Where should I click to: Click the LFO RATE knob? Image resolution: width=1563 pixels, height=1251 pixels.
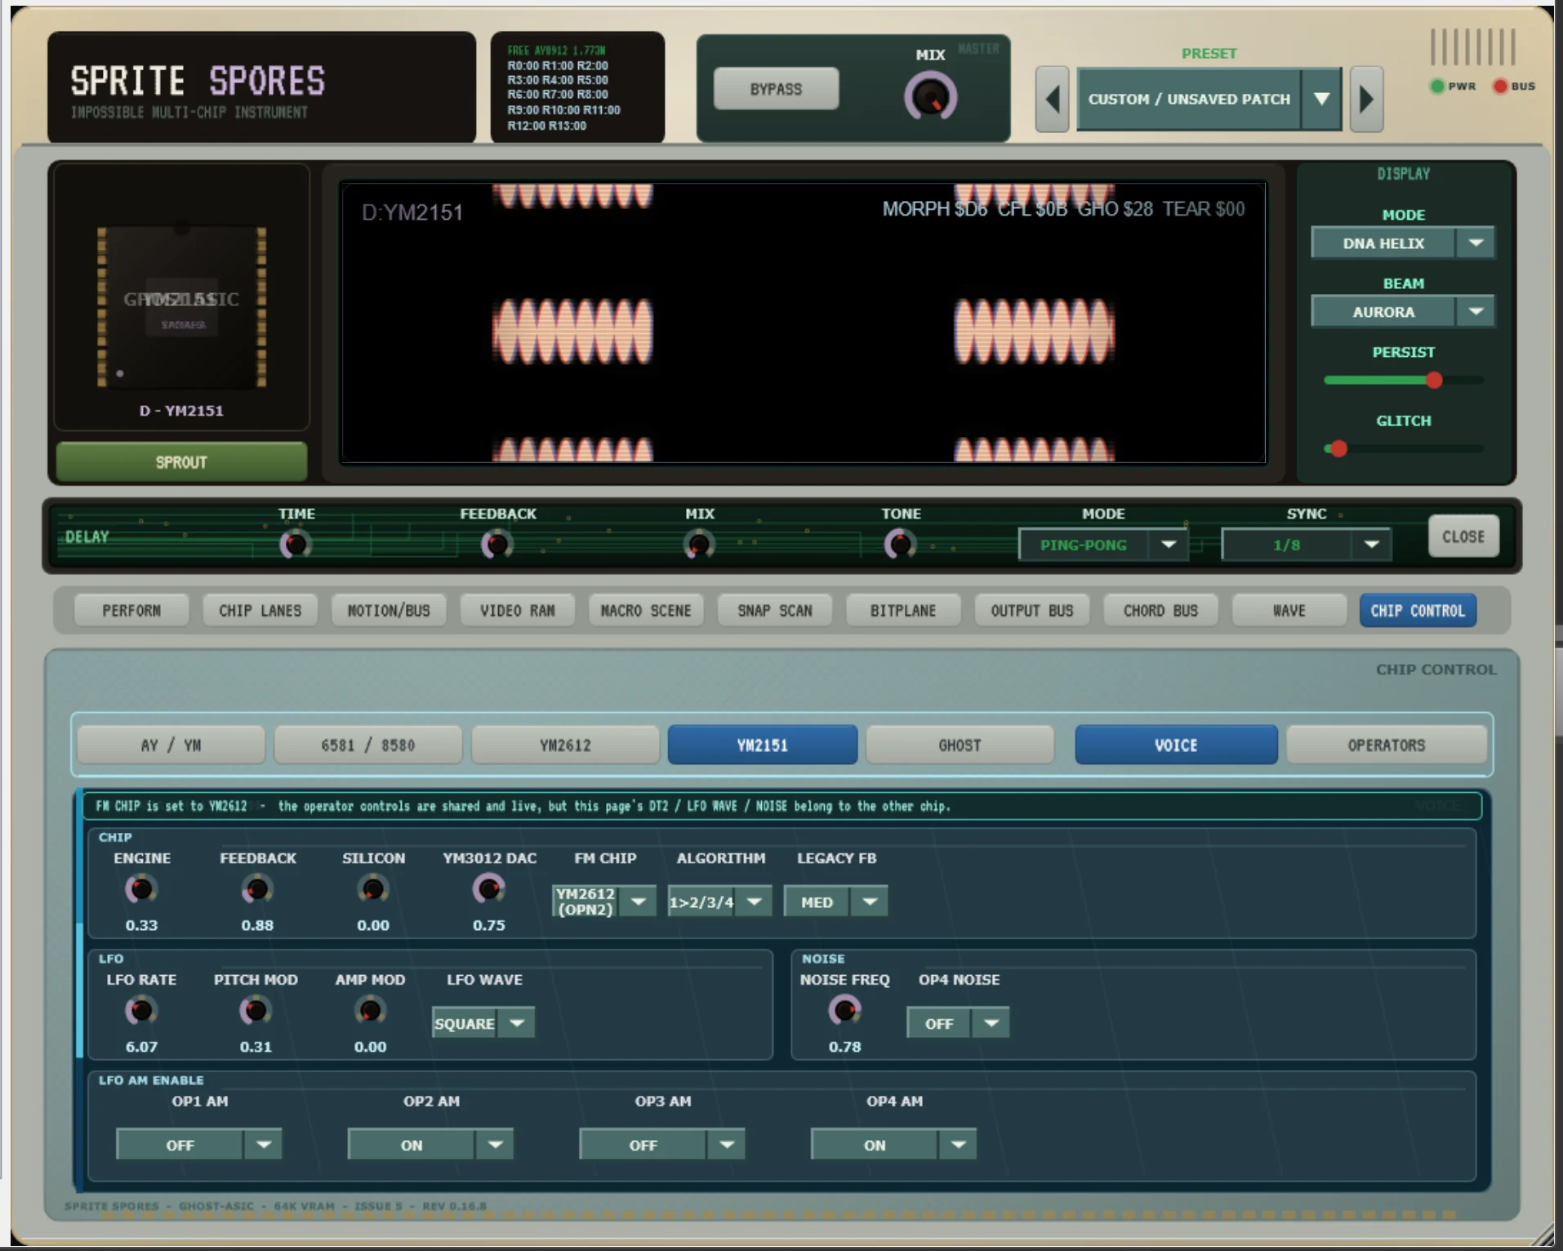pos(141,1011)
